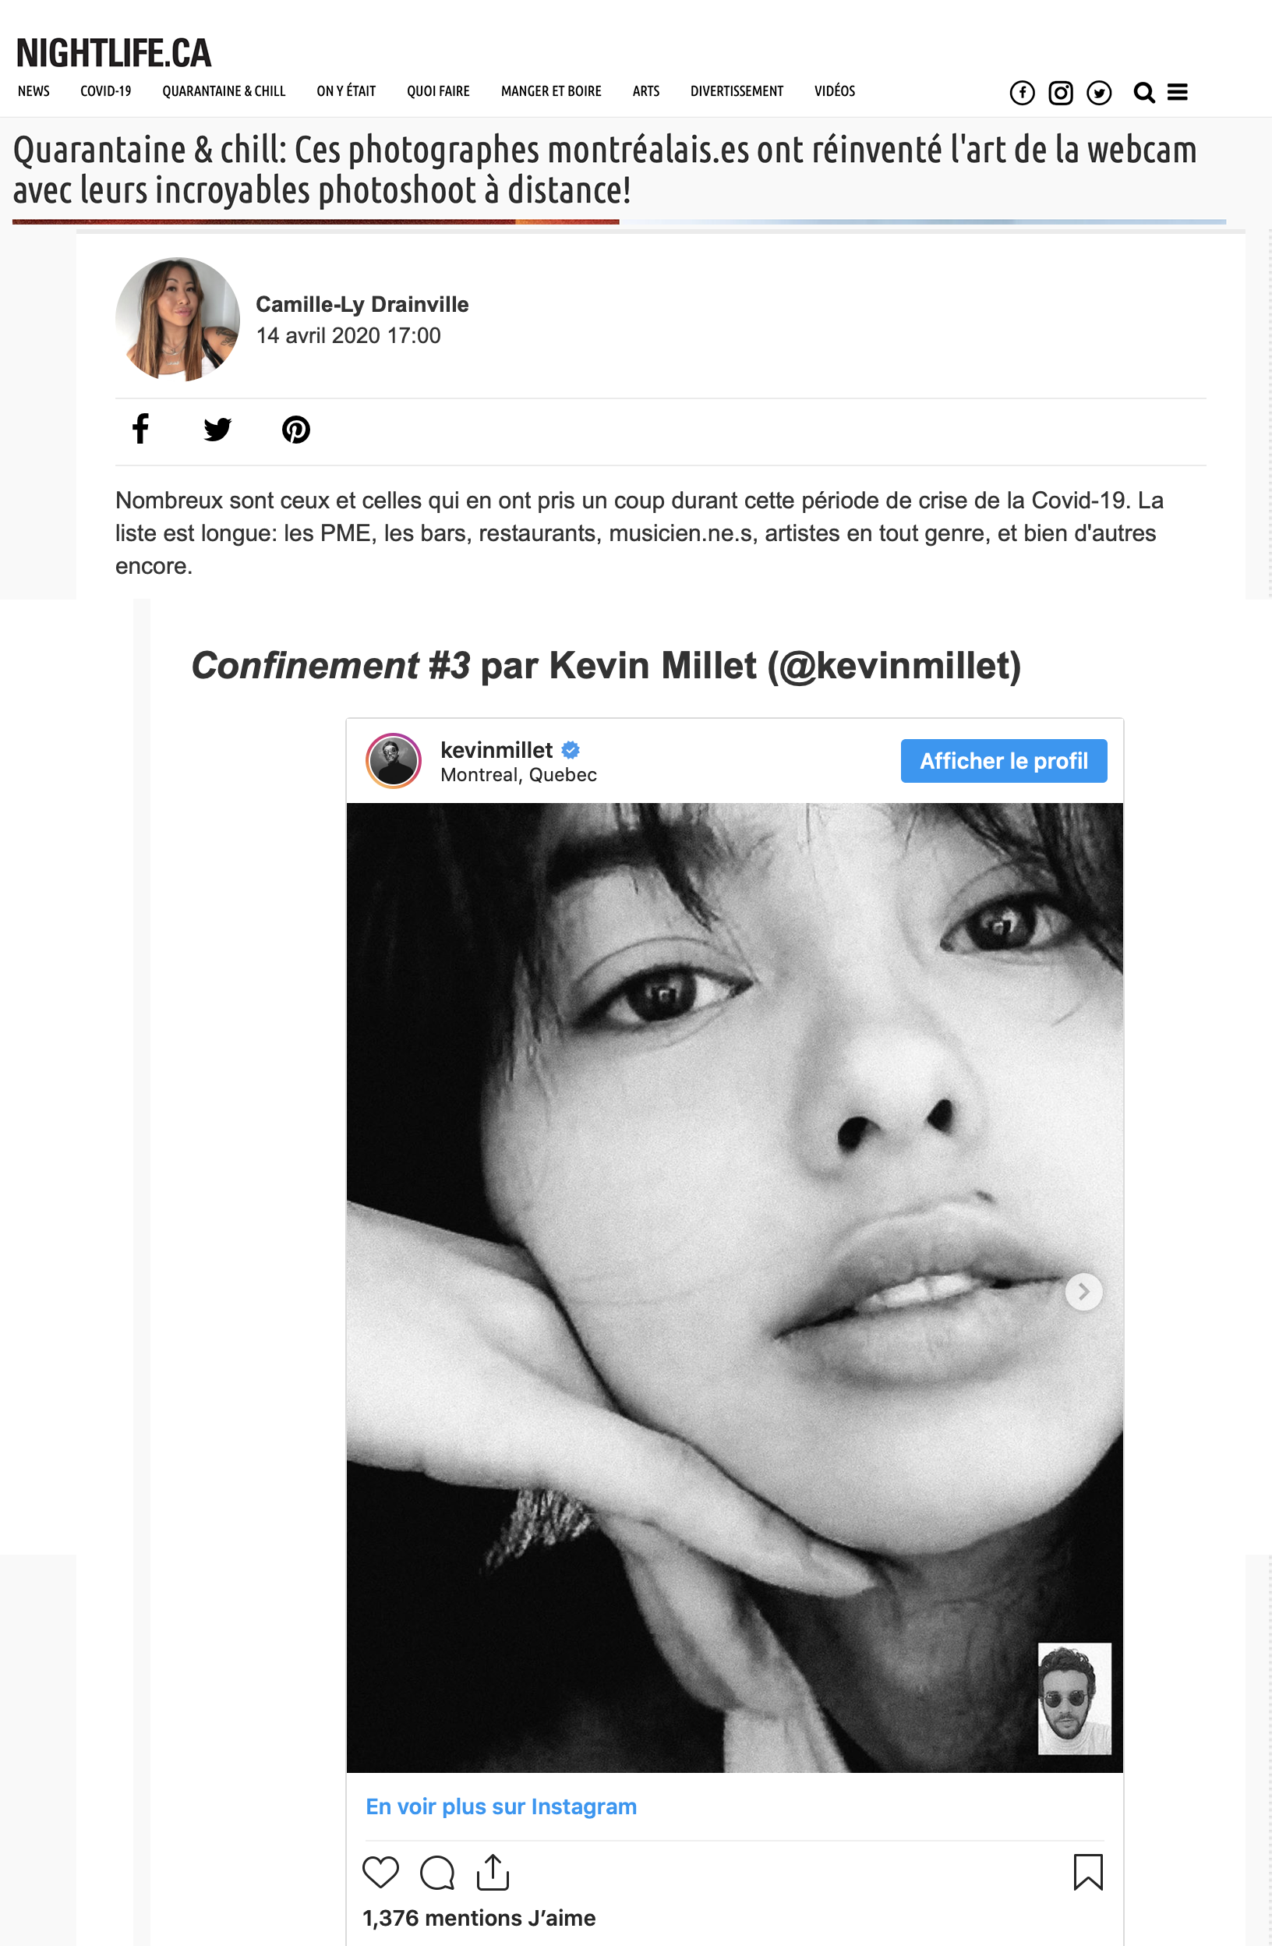
Task: Open comments via speech bubble icon
Action: point(437,1872)
